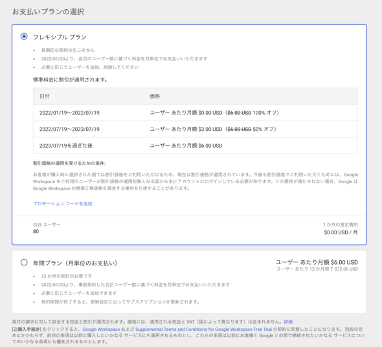Click the struck-through $6.00 USD 100% オフ text
This screenshot has width=382, height=347.
click(x=253, y=113)
